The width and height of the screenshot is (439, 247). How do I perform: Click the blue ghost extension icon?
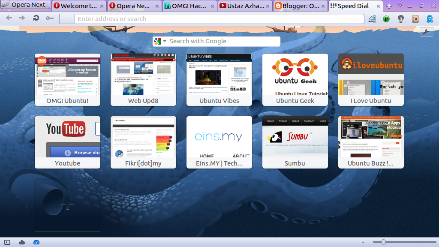tap(429, 18)
